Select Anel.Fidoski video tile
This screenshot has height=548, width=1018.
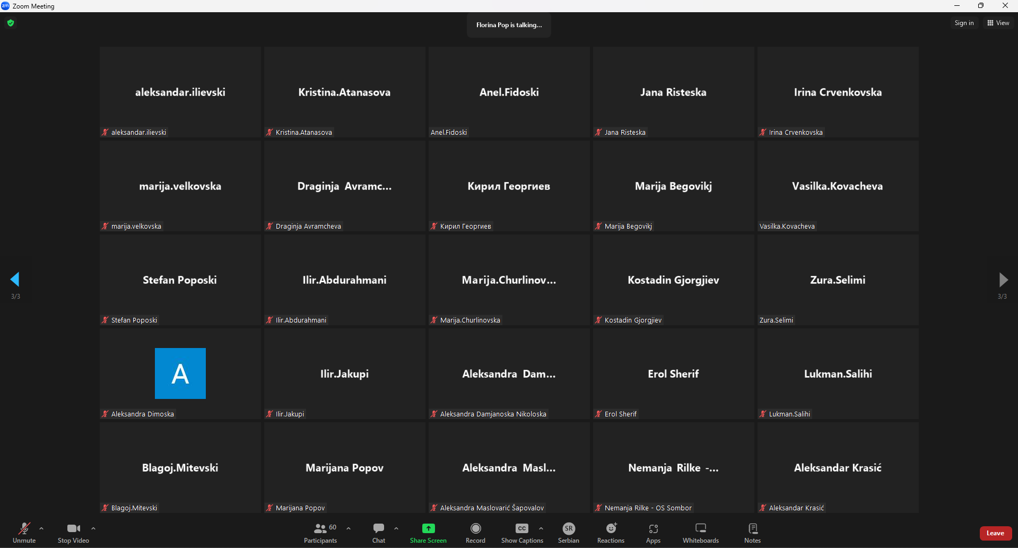(509, 92)
